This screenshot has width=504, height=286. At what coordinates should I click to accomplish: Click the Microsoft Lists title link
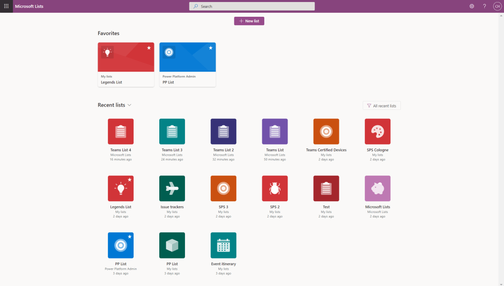pyautogui.click(x=29, y=6)
